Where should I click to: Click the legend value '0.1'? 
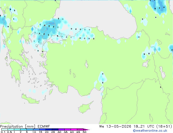point(3,132)
